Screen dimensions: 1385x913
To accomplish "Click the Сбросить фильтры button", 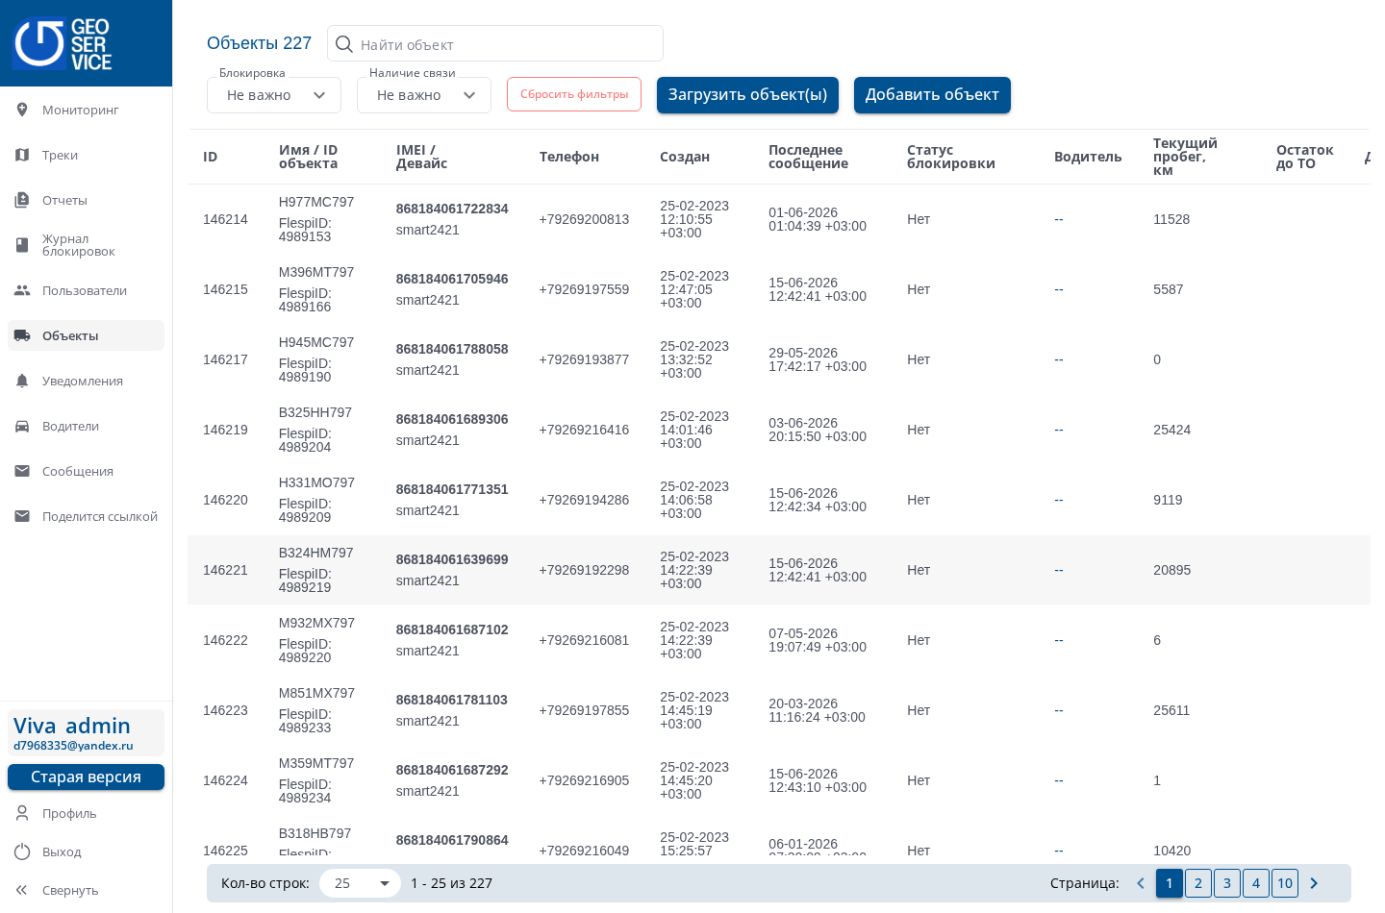I will (574, 94).
